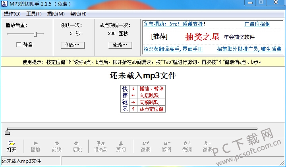Click the playback progress track bar
The image size is (286, 167).
[132, 129]
